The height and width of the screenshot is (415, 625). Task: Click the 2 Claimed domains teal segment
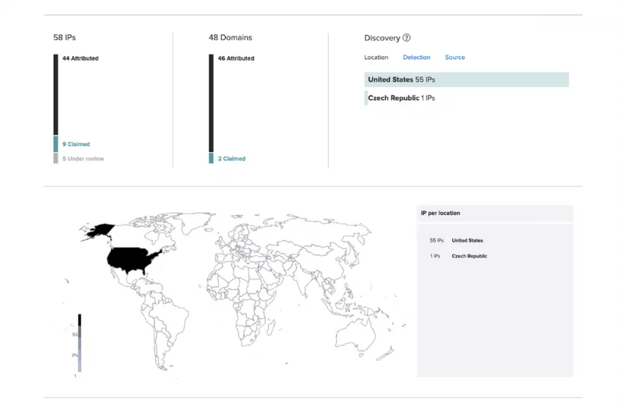[211, 159]
